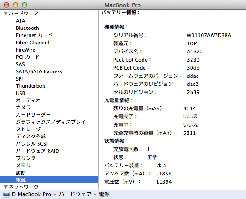Click hardware revision value dac2
The width and height of the screenshot is (246, 199).
(192, 84)
